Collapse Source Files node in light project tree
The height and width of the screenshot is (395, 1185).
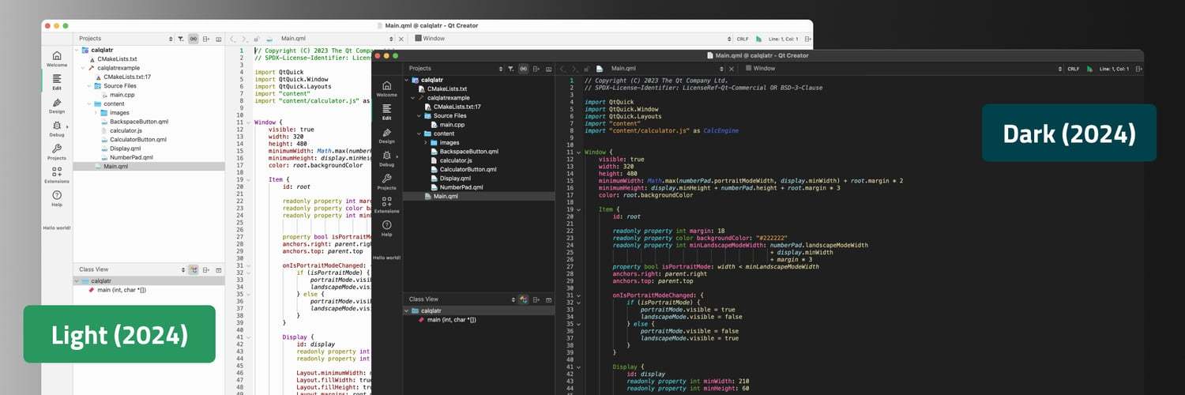click(89, 86)
